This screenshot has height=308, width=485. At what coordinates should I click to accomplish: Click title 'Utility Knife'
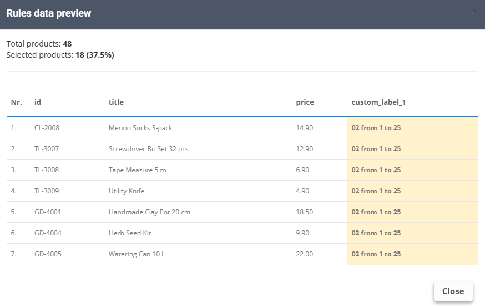click(126, 191)
